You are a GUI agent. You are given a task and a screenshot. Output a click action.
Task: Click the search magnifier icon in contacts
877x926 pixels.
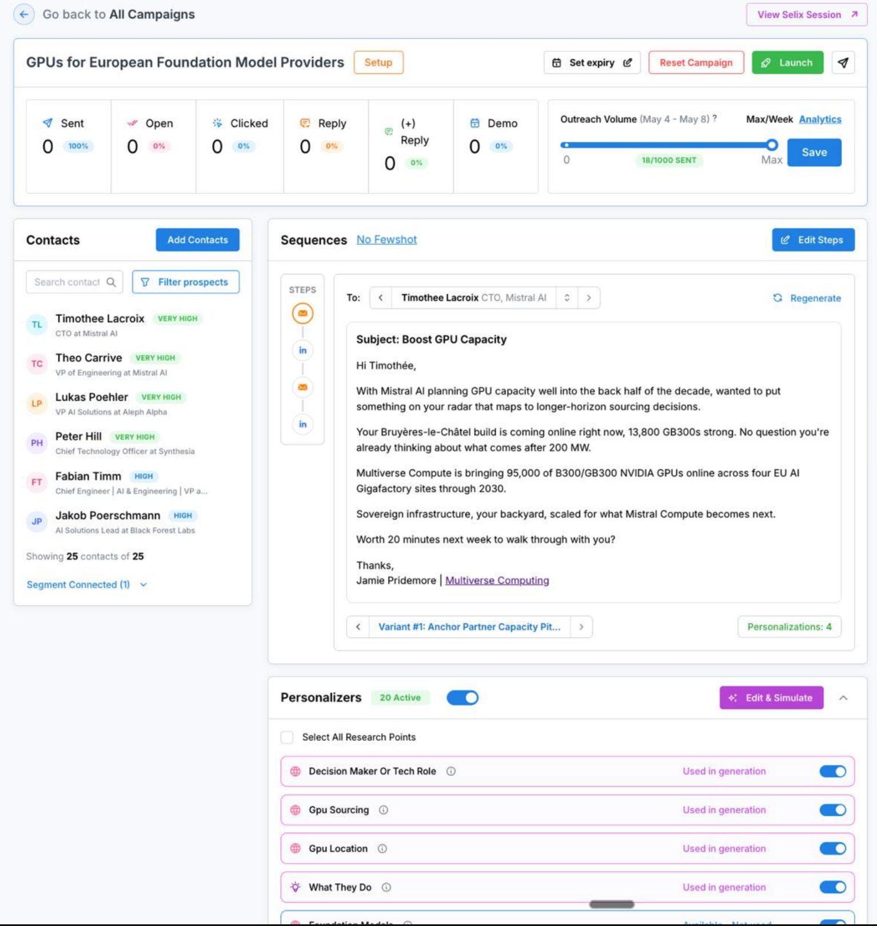111,282
